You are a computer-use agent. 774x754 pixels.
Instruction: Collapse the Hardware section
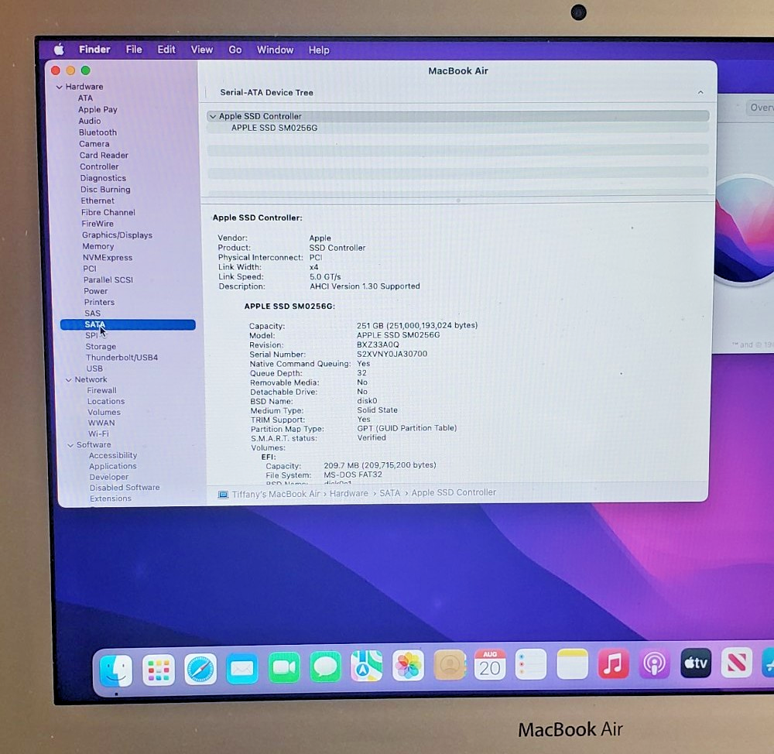60,87
